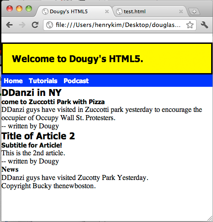Click the red close window button

10,9
